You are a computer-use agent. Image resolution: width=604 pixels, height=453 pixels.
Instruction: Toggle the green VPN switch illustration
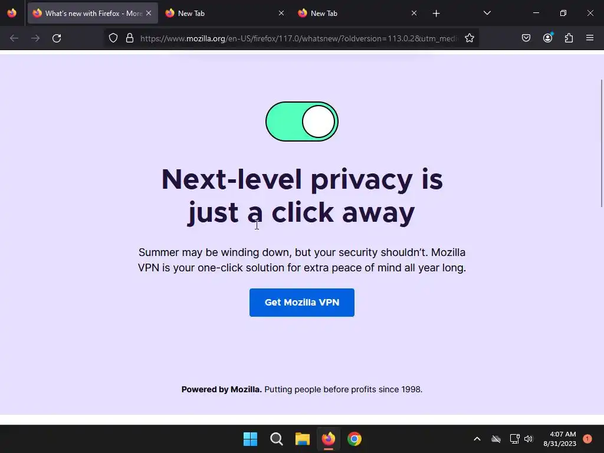click(302, 122)
